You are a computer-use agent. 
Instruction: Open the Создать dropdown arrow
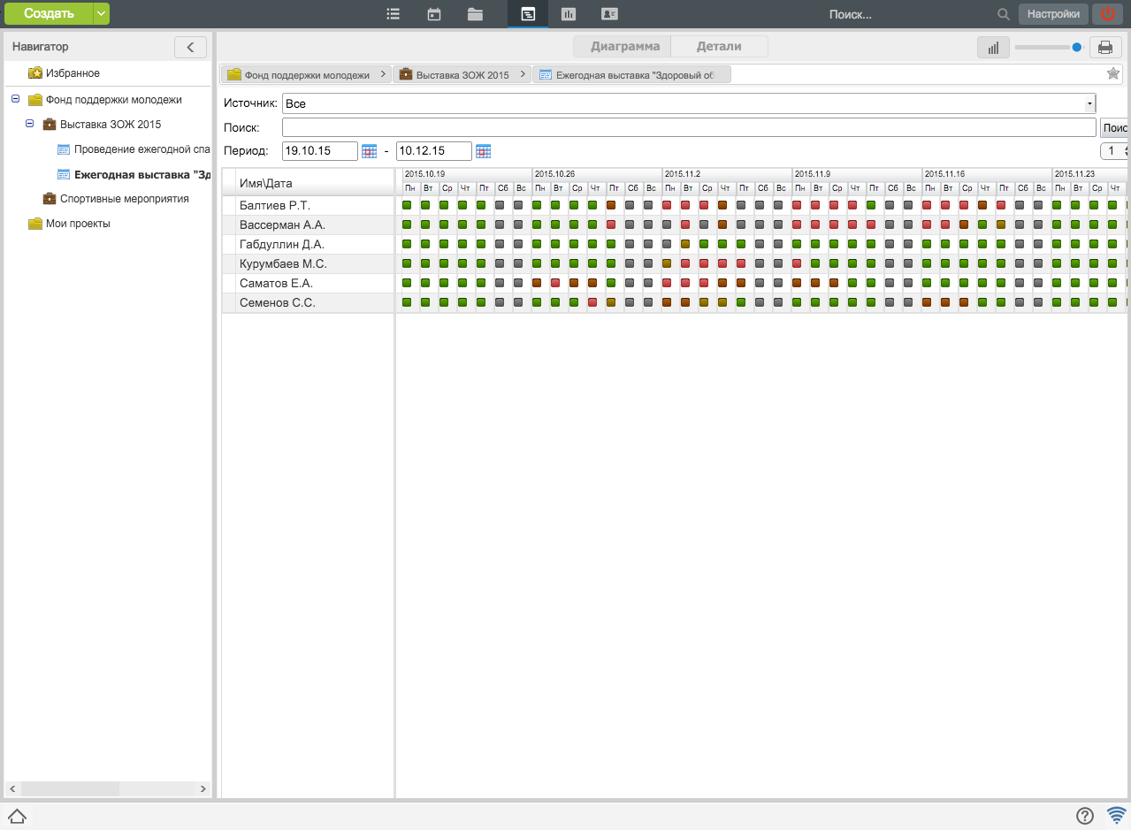102,13
